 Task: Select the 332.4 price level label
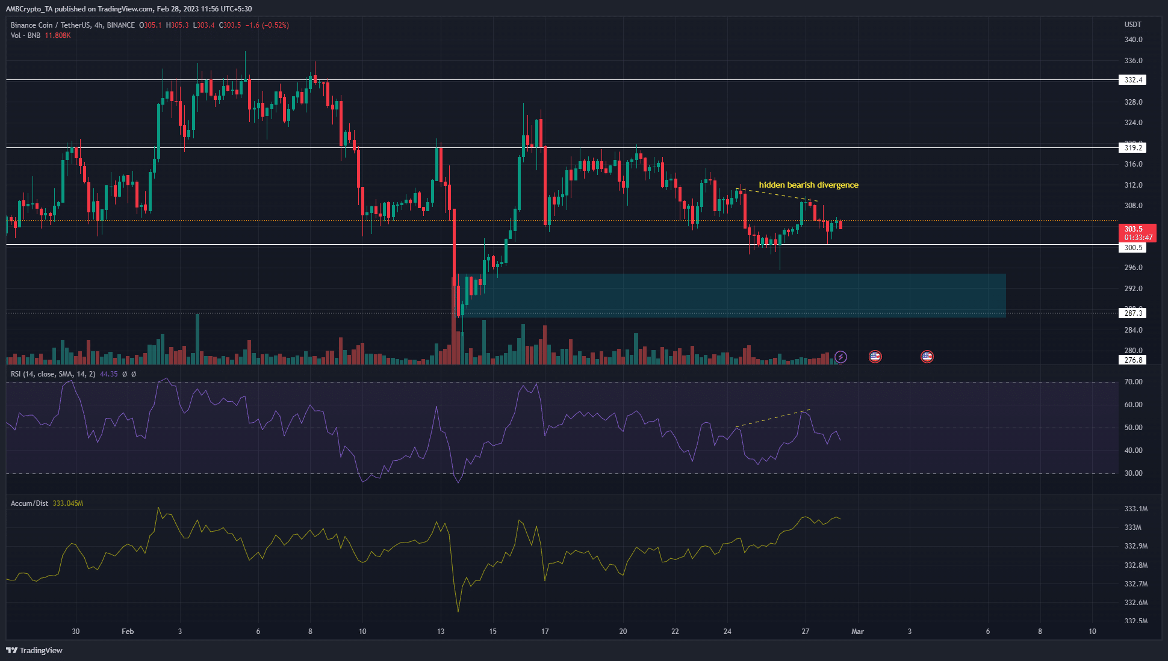[x=1132, y=80]
